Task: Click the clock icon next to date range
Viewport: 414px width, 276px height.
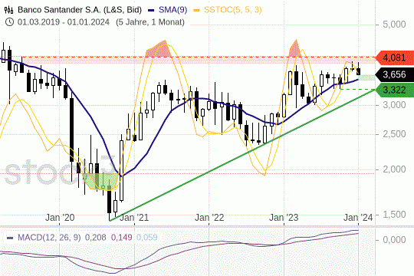Action: (9, 22)
